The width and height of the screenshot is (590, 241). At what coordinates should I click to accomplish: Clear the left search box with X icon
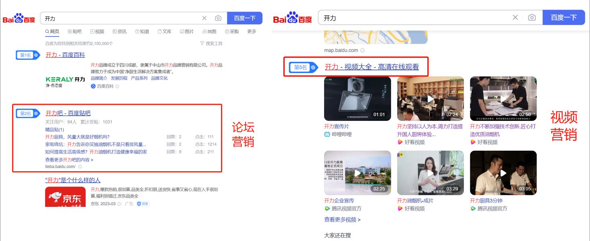[x=204, y=18]
